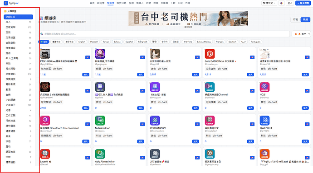Viewport: 313px width, 173px height.
Task: Join the HCJS channel
Action: 305,108
